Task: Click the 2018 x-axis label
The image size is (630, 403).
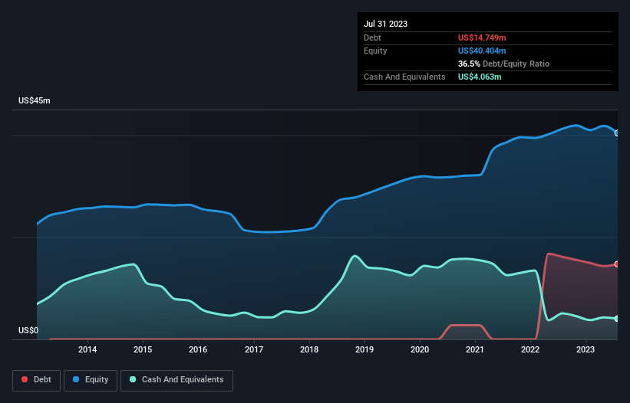Action: [309, 349]
